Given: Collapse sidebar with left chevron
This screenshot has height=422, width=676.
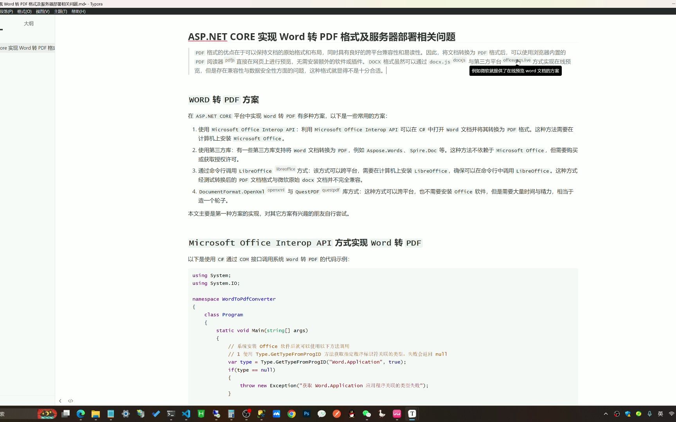Looking at the screenshot, I should pos(60,401).
